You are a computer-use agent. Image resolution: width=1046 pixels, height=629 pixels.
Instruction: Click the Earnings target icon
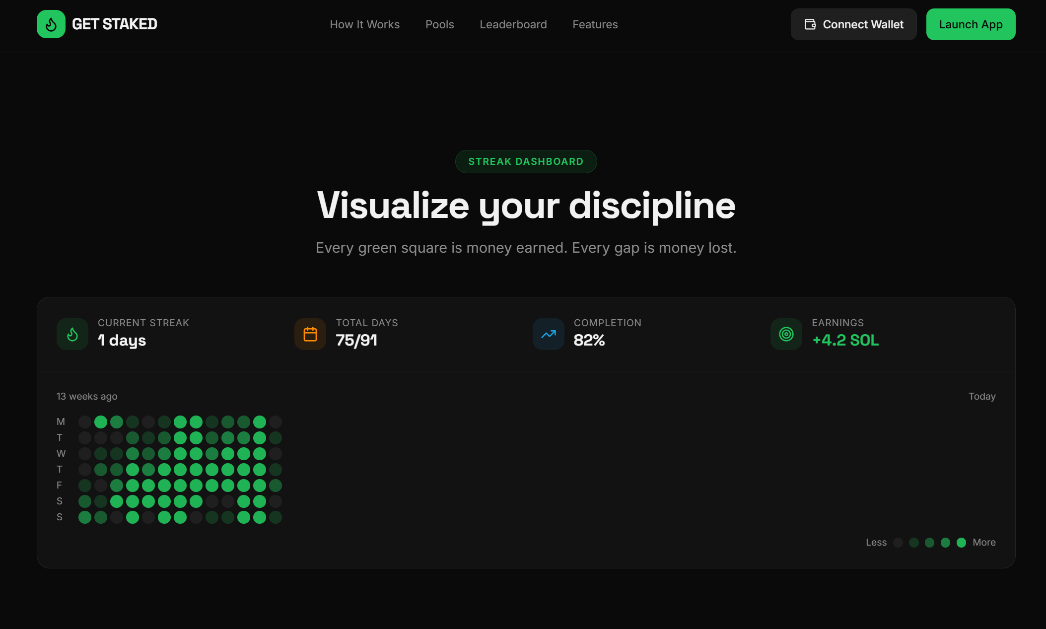(786, 334)
